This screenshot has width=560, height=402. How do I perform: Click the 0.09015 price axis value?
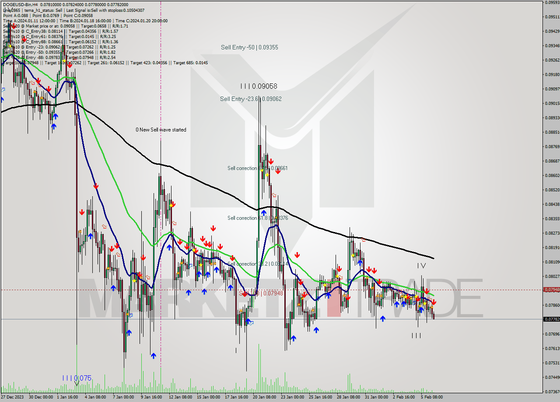coord(552,103)
